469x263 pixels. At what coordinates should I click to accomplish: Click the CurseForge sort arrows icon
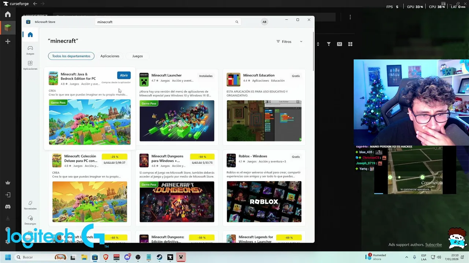(x=318, y=44)
